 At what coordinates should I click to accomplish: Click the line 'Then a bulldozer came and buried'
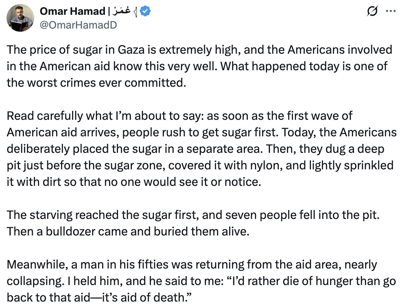(128, 231)
